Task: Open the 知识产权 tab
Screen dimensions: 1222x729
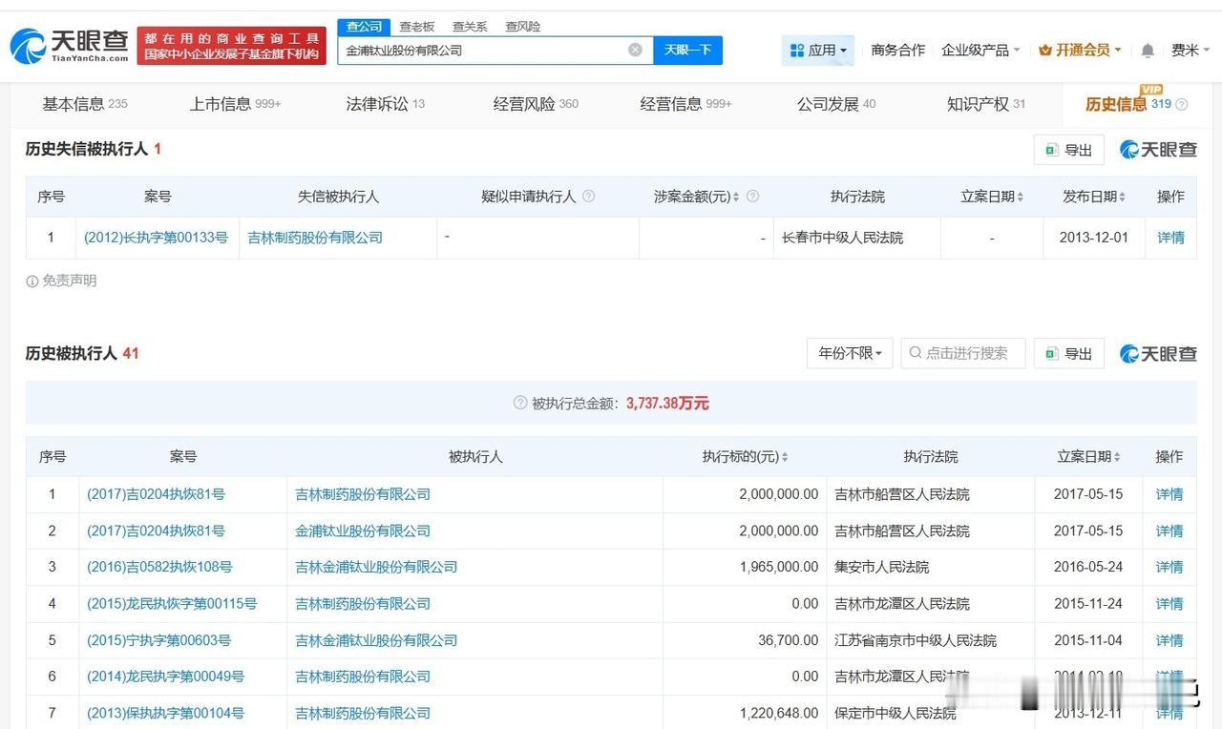Action: coord(986,104)
